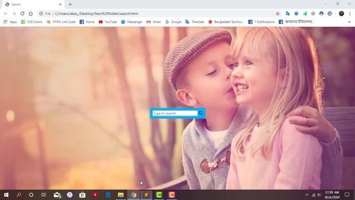Open the 1 Notifications bookmark
This screenshot has height=200, width=355.
(x=261, y=22)
